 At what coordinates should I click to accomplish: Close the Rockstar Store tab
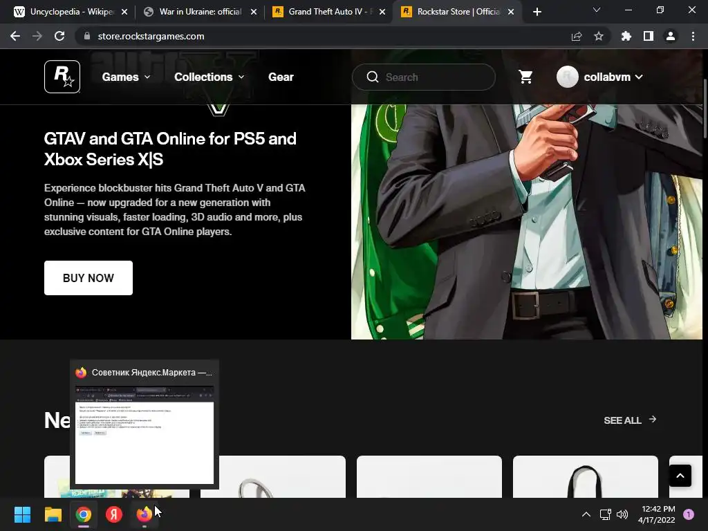tap(511, 12)
